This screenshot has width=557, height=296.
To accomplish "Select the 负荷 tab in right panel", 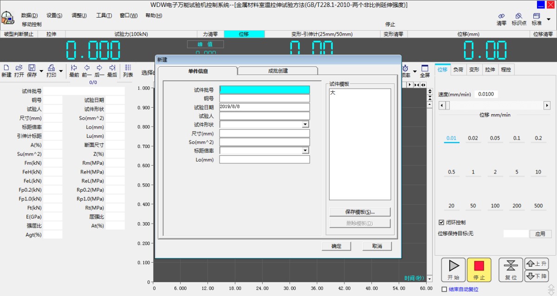I will [x=458, y=70].
